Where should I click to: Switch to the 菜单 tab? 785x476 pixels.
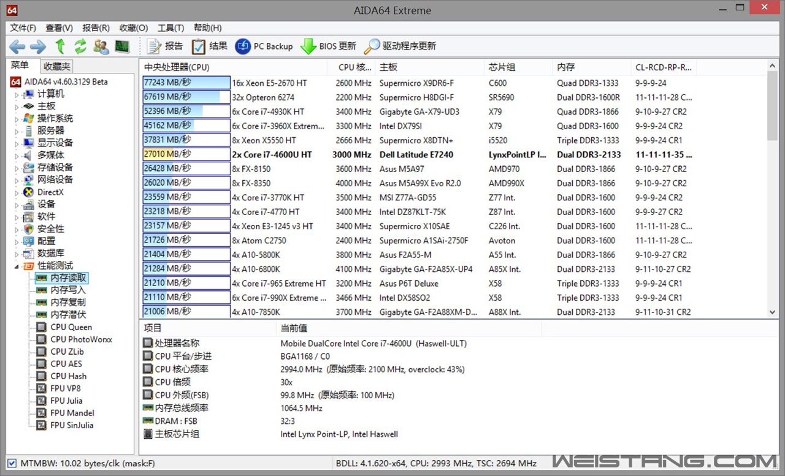coord(20,66)
